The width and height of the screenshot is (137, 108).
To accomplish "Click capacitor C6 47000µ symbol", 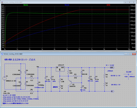I will (x=38, y=84).
